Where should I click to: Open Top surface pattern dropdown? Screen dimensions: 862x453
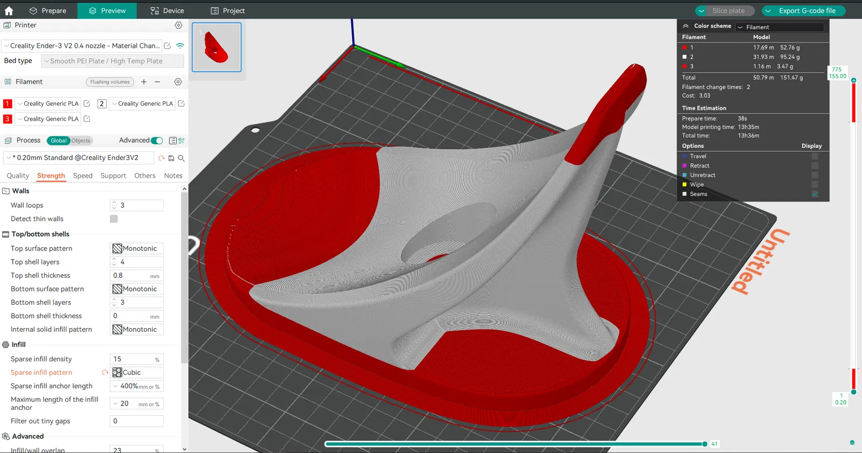click(137, 248)
